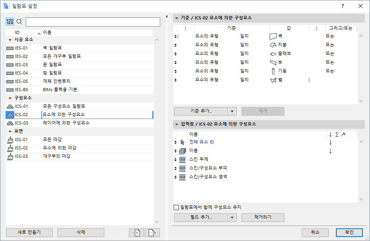Image resolution: width=370 pixels, height=241 pixels.
Task: Click the ICS-01 component scheme icon
Action: point(10,107)
